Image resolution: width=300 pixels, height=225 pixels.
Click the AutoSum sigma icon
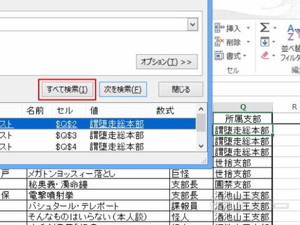[264, 27]
